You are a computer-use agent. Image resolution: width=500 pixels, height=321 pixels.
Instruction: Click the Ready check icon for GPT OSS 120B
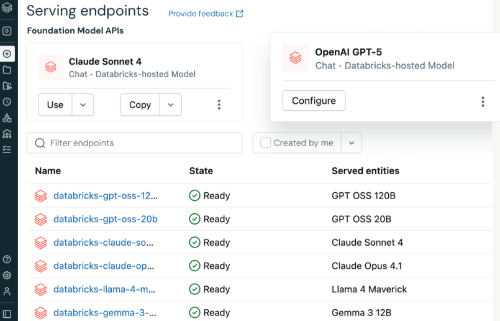194,195
